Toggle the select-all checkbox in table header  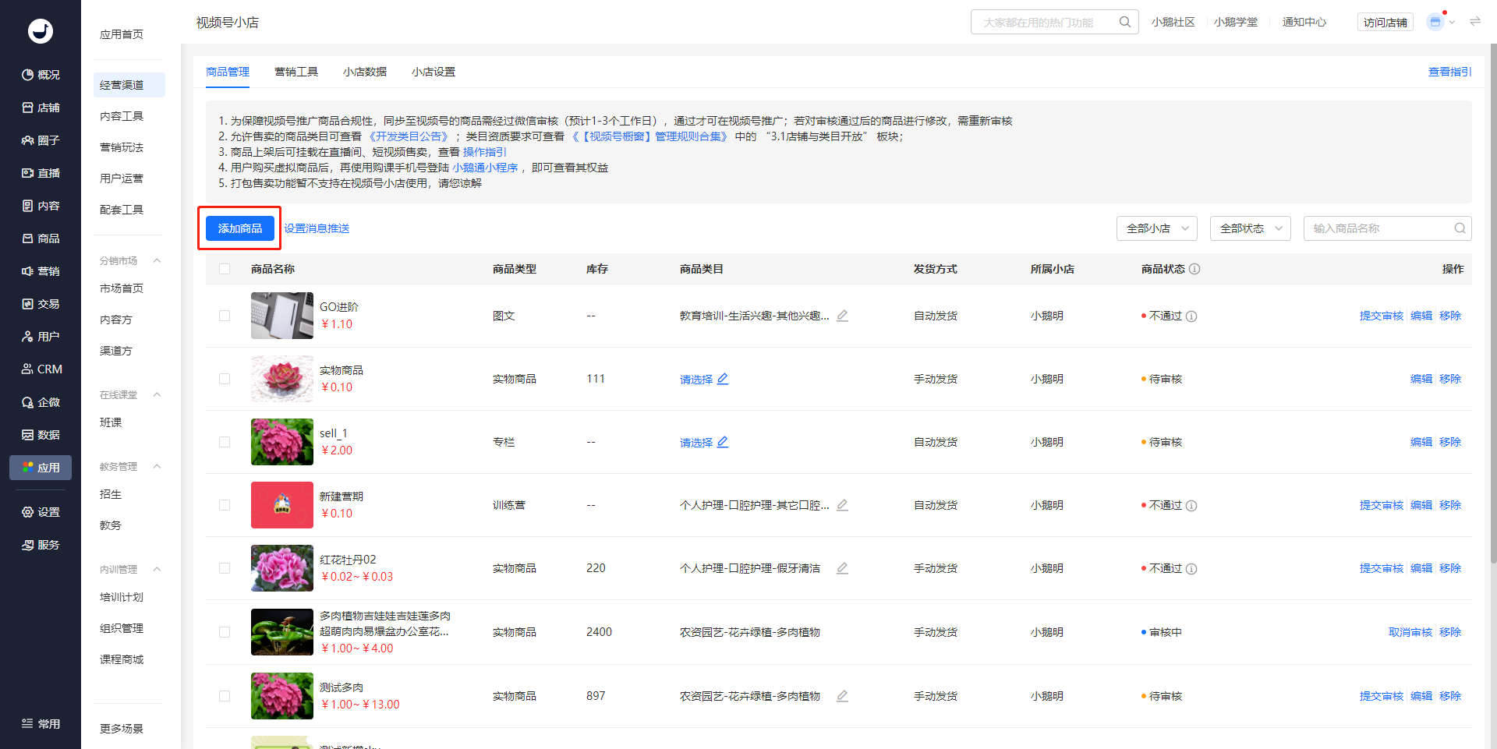(225, 269)
